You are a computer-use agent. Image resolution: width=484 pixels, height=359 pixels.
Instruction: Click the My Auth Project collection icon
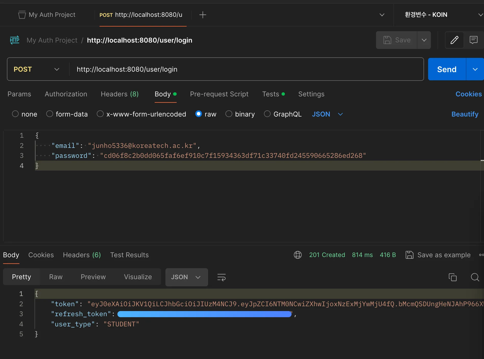pos(22,15)
